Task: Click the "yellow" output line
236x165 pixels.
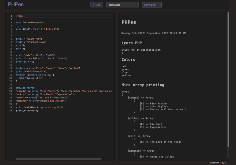Action: pos(126,75)
